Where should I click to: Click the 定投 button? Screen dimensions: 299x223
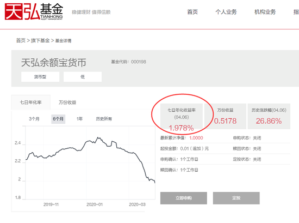pos(236,198)
